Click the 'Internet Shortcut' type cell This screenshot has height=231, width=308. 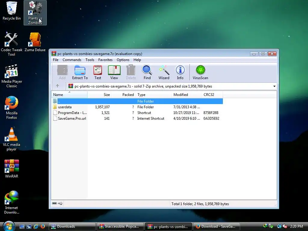coord(151,119)
